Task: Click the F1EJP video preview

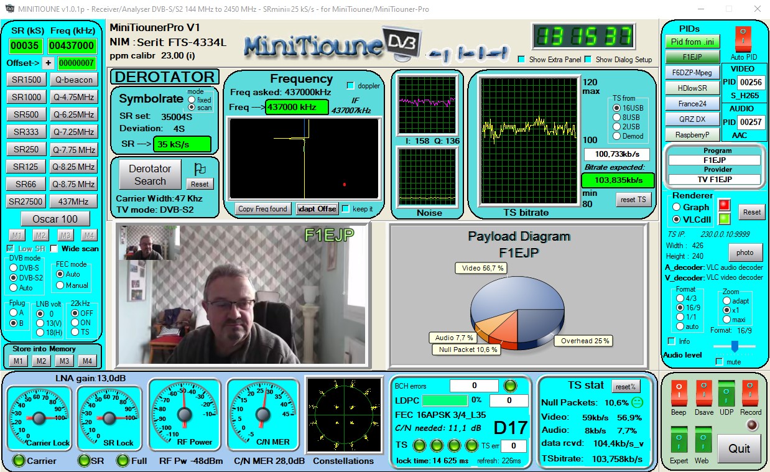Action: [x=243, y=295]
